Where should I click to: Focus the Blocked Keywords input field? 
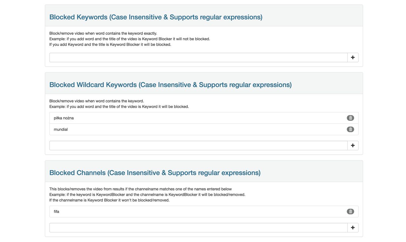(198, 58)
